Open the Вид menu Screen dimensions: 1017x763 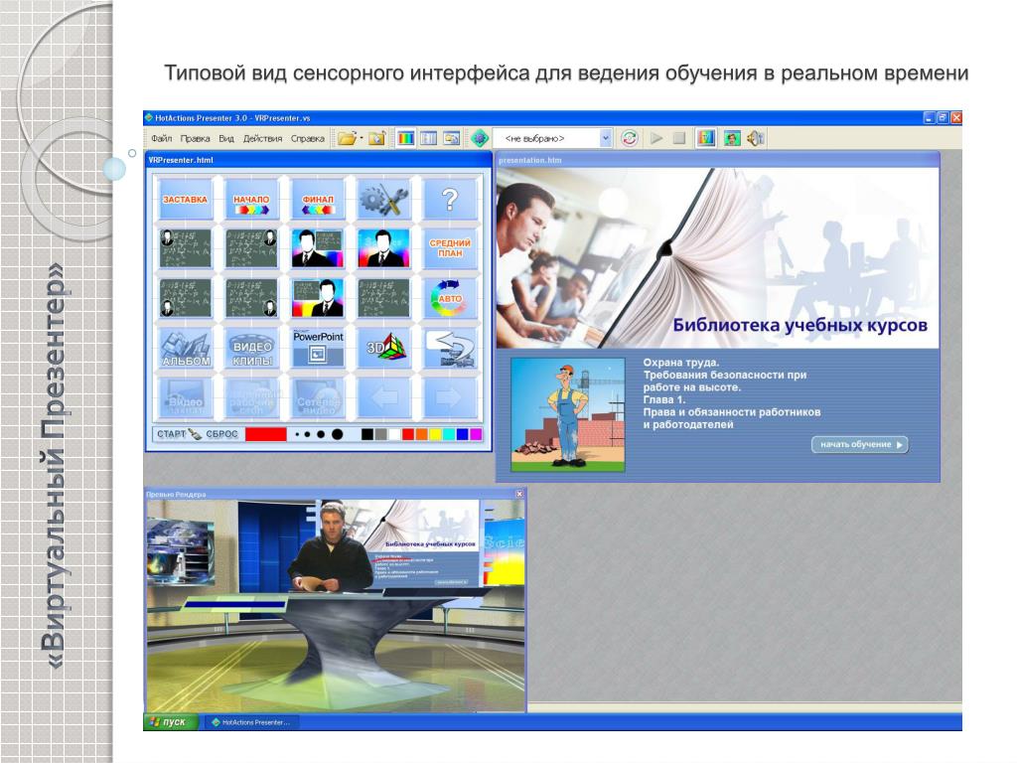pyautogui.click(x=226, y=138)
